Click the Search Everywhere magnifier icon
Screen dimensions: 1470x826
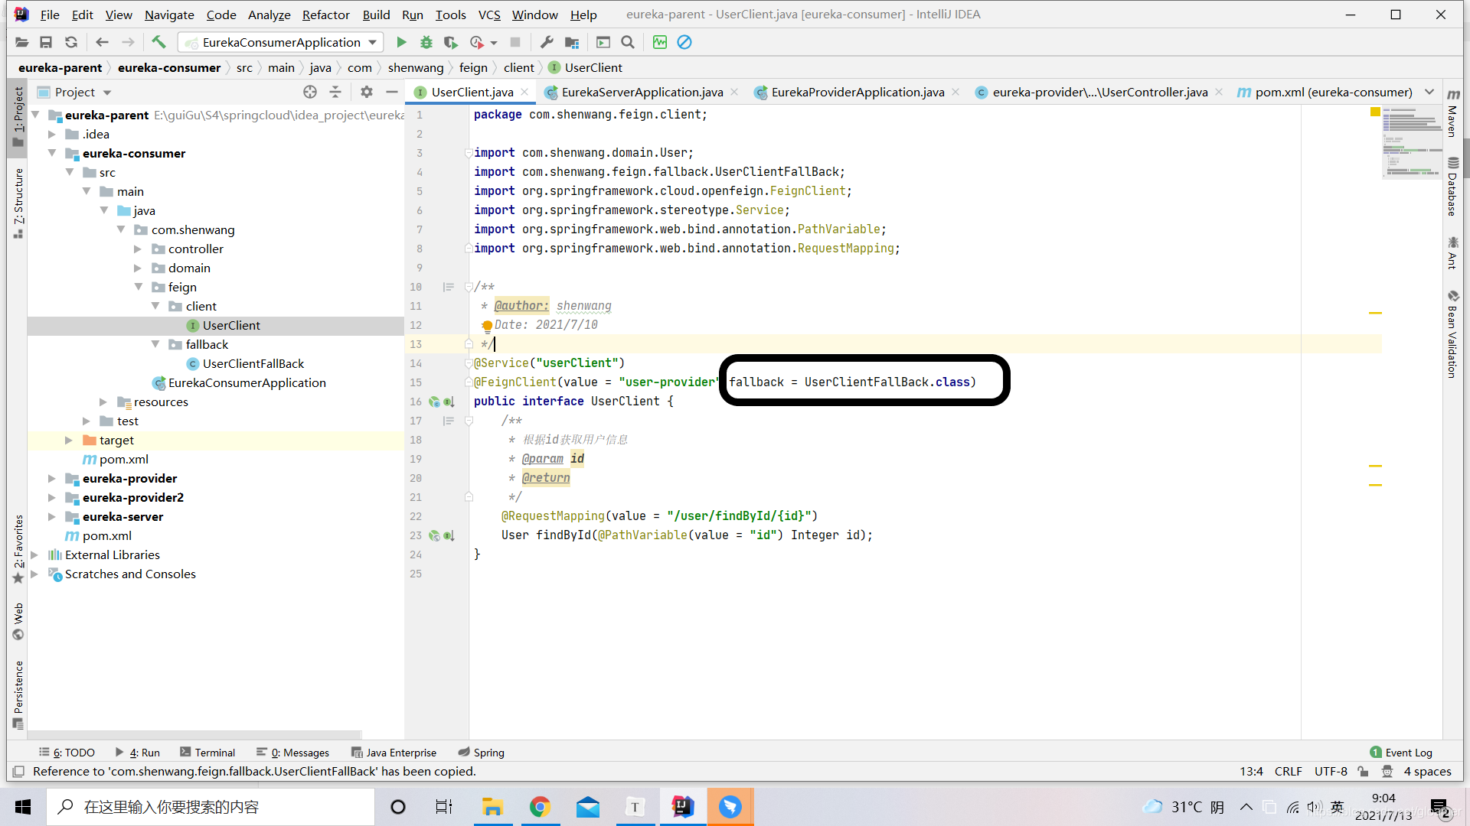628,42
